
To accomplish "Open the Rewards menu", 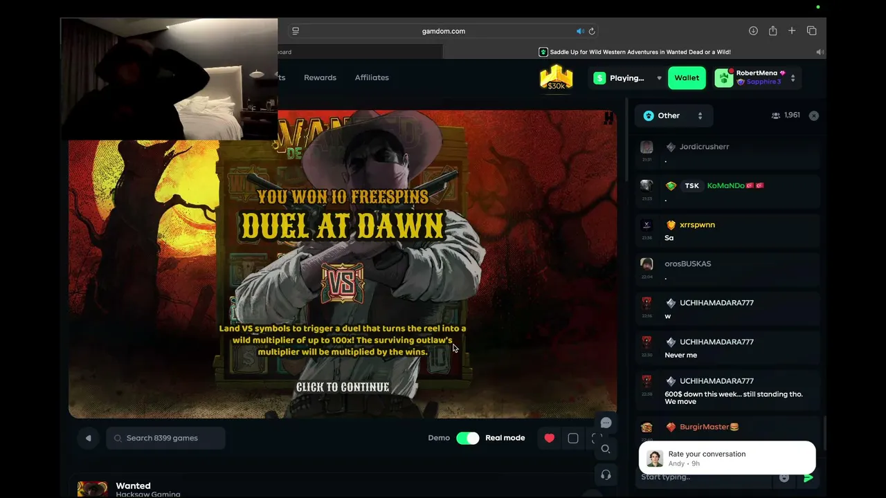I will 320,77.
